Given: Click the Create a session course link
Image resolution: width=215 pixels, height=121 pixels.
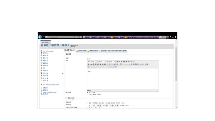Looking at the screenshot, I should point(49,92).
